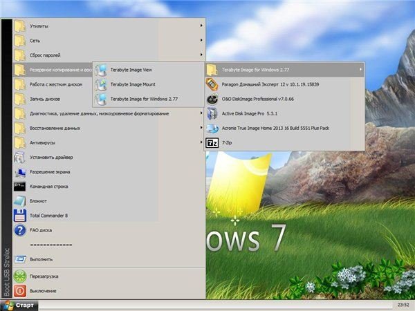The image size is (415, 311).
Task: Click the Разрешение экрана monitor icon
Action: 20,172
